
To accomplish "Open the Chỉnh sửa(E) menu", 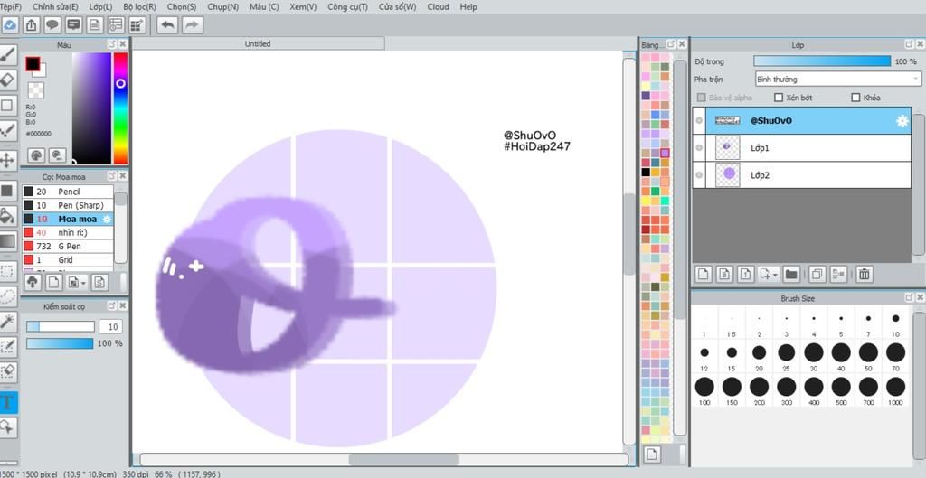I will tap(55, 7).
